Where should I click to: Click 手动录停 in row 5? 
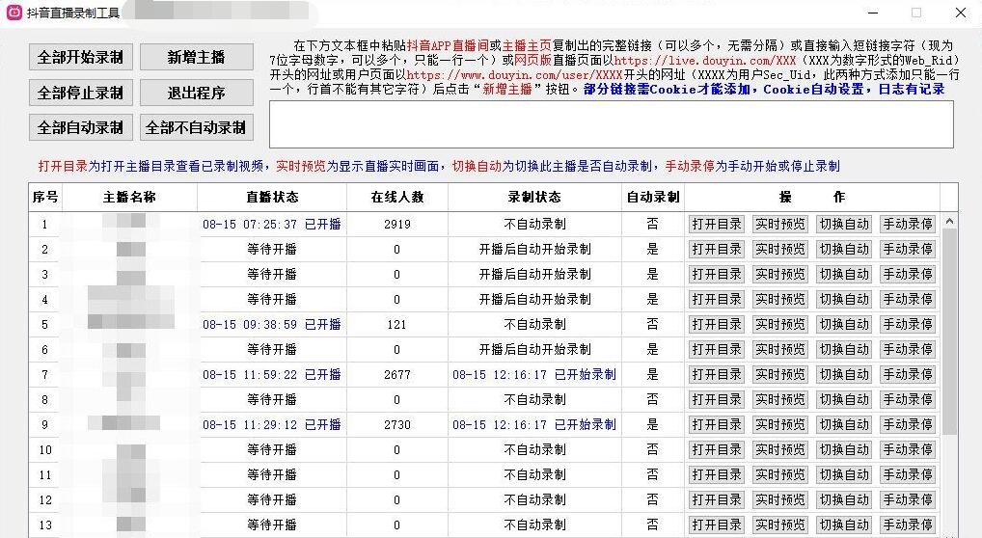908,324
